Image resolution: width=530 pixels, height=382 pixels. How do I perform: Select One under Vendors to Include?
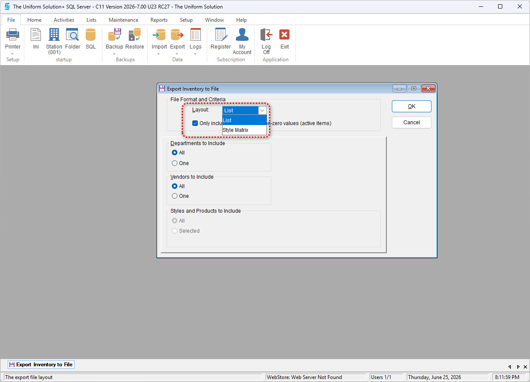click(174, 196)
